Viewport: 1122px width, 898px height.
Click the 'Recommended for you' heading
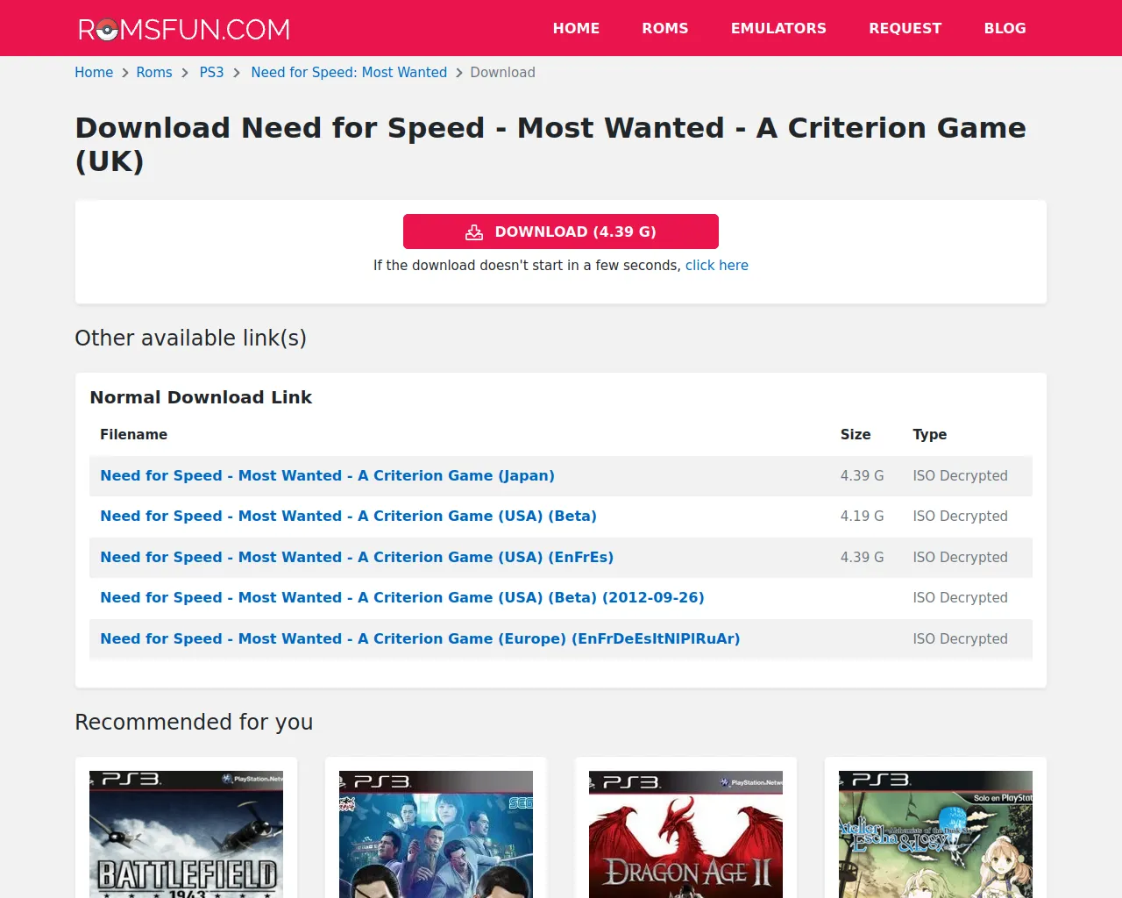pos(194,723)
